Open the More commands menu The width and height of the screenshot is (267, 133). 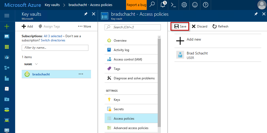[x=84, y=26]
